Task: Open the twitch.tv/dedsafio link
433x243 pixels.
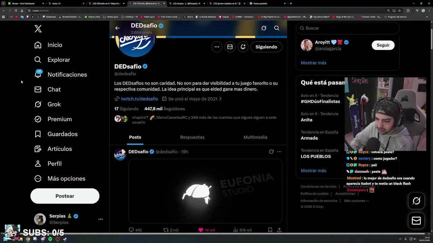Action: [139, 99]
